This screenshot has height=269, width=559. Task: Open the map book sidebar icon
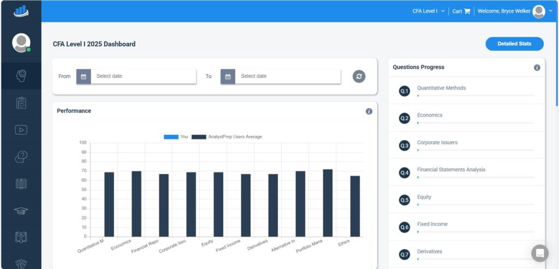(x=21, y=237)
